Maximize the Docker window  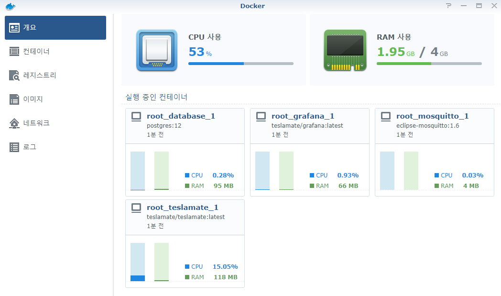[x=479, y=6]
